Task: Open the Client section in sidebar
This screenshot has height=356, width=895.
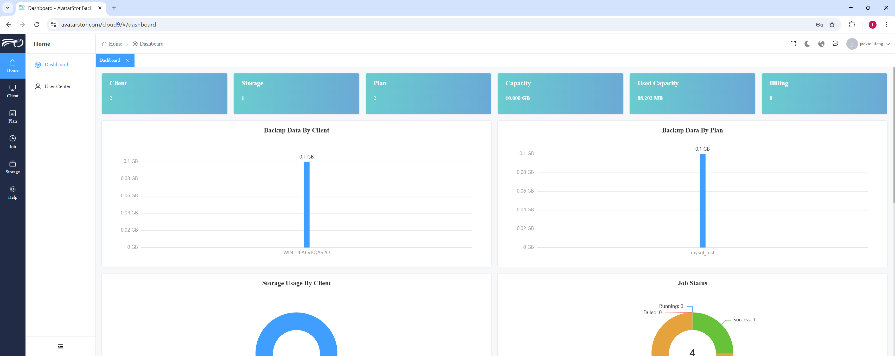Action: (12, 91)
